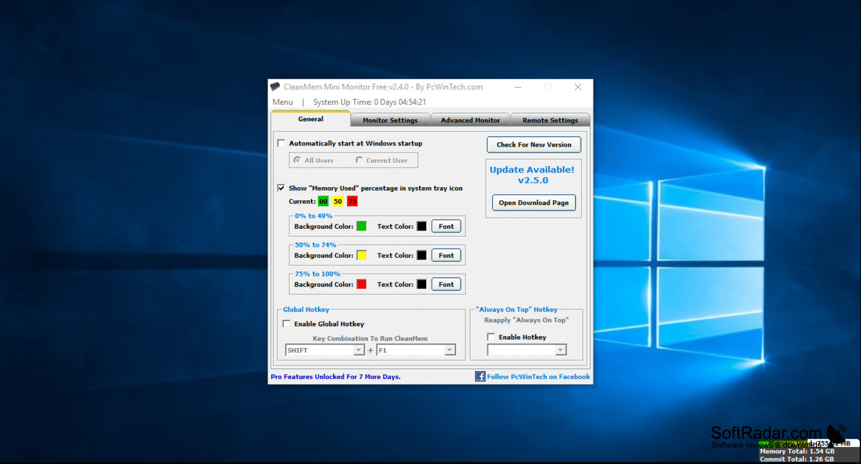
Task: Click Check For New Version button
Action: (534, 145)
